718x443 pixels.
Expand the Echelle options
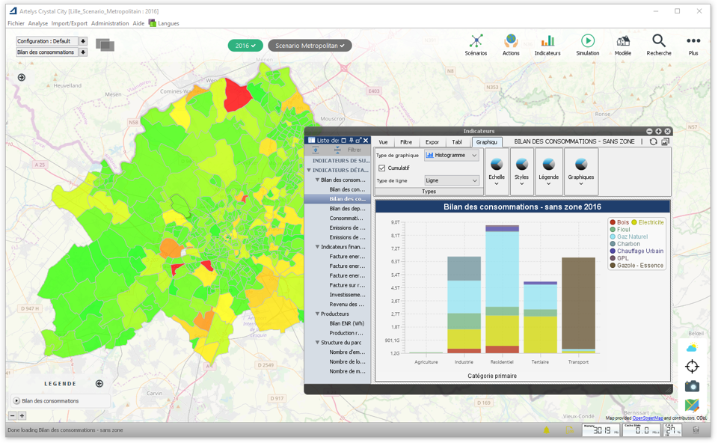497,172
